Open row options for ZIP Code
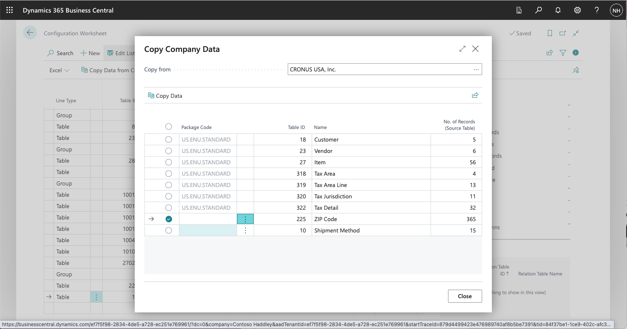Image resolution: width=627 pixels, height=329 pixels. point(245,219)
